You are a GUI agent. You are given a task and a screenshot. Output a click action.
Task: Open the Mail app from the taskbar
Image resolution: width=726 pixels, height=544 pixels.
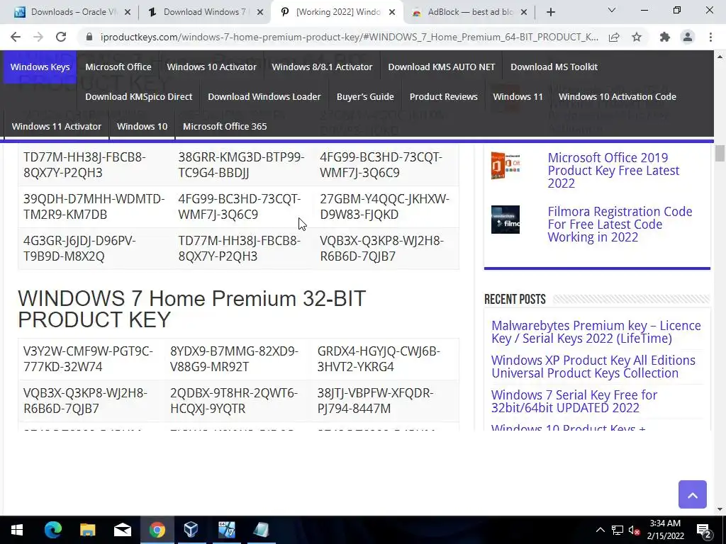(122, 530)
